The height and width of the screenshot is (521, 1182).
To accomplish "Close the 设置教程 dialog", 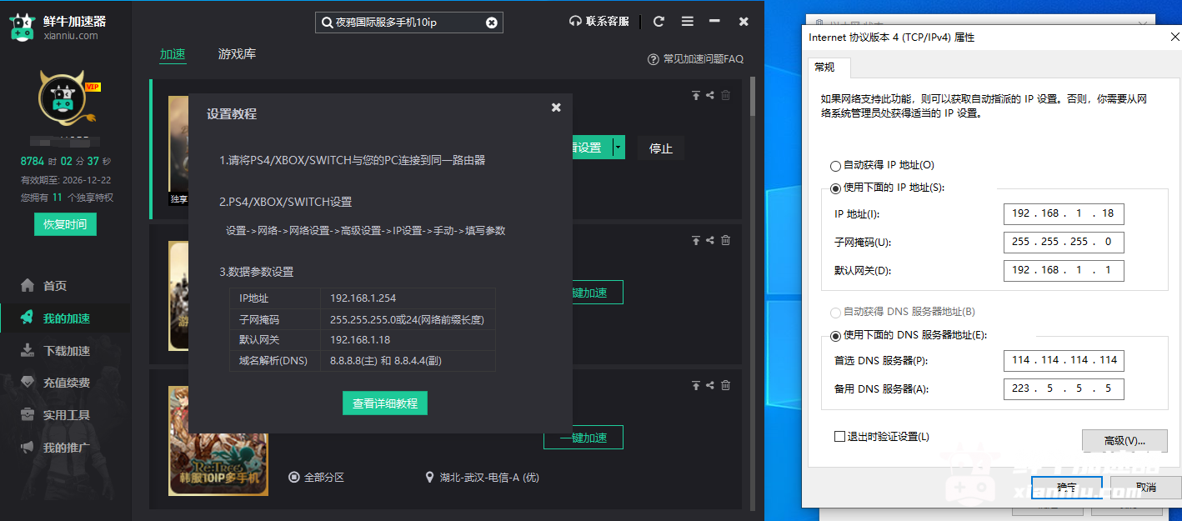I will pyautogui.click(x=556, y=107).
